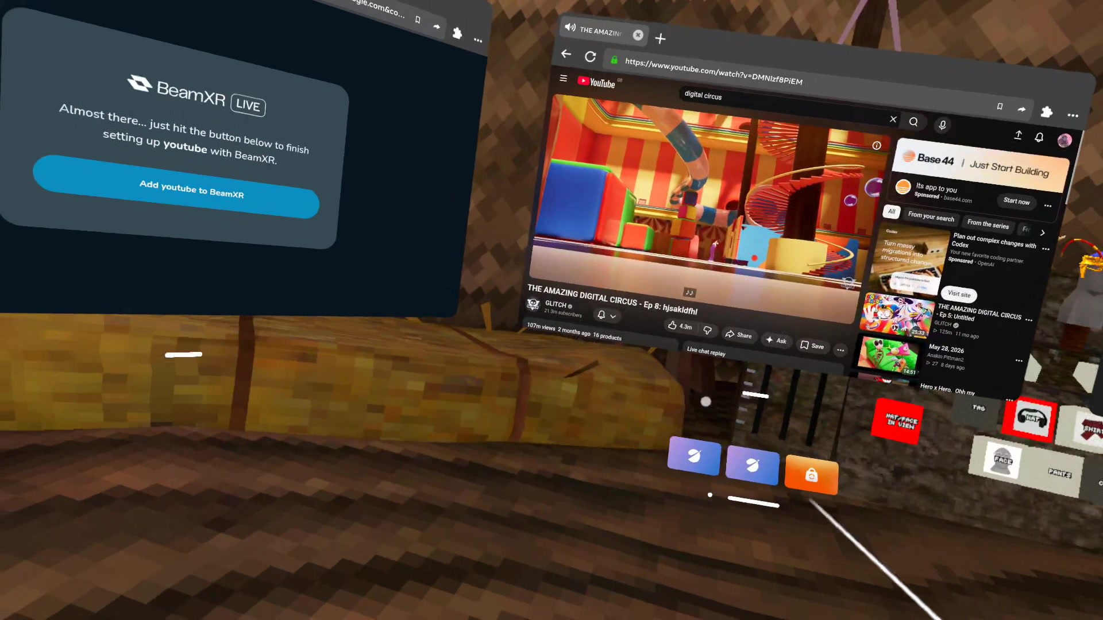Image resolution: width=1103 pixels, height=620 pixels.
Task: Clear the YouTube search text
Action: click(893, 119)
